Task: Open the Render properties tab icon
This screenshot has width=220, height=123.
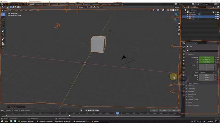Action: pyautogui.click(x=184, y=51)
